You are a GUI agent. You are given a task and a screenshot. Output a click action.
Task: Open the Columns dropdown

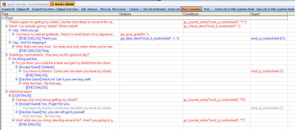pos(135,9)
